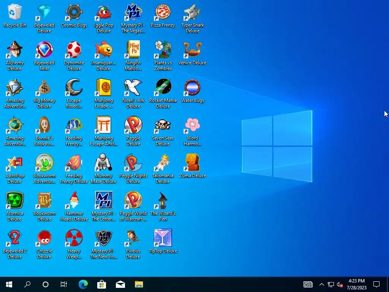Select the Seven Seas Deluxe skull icon
Image resolution: width=389 pixels, height=292 pixels.
click(x=163, y=125)
